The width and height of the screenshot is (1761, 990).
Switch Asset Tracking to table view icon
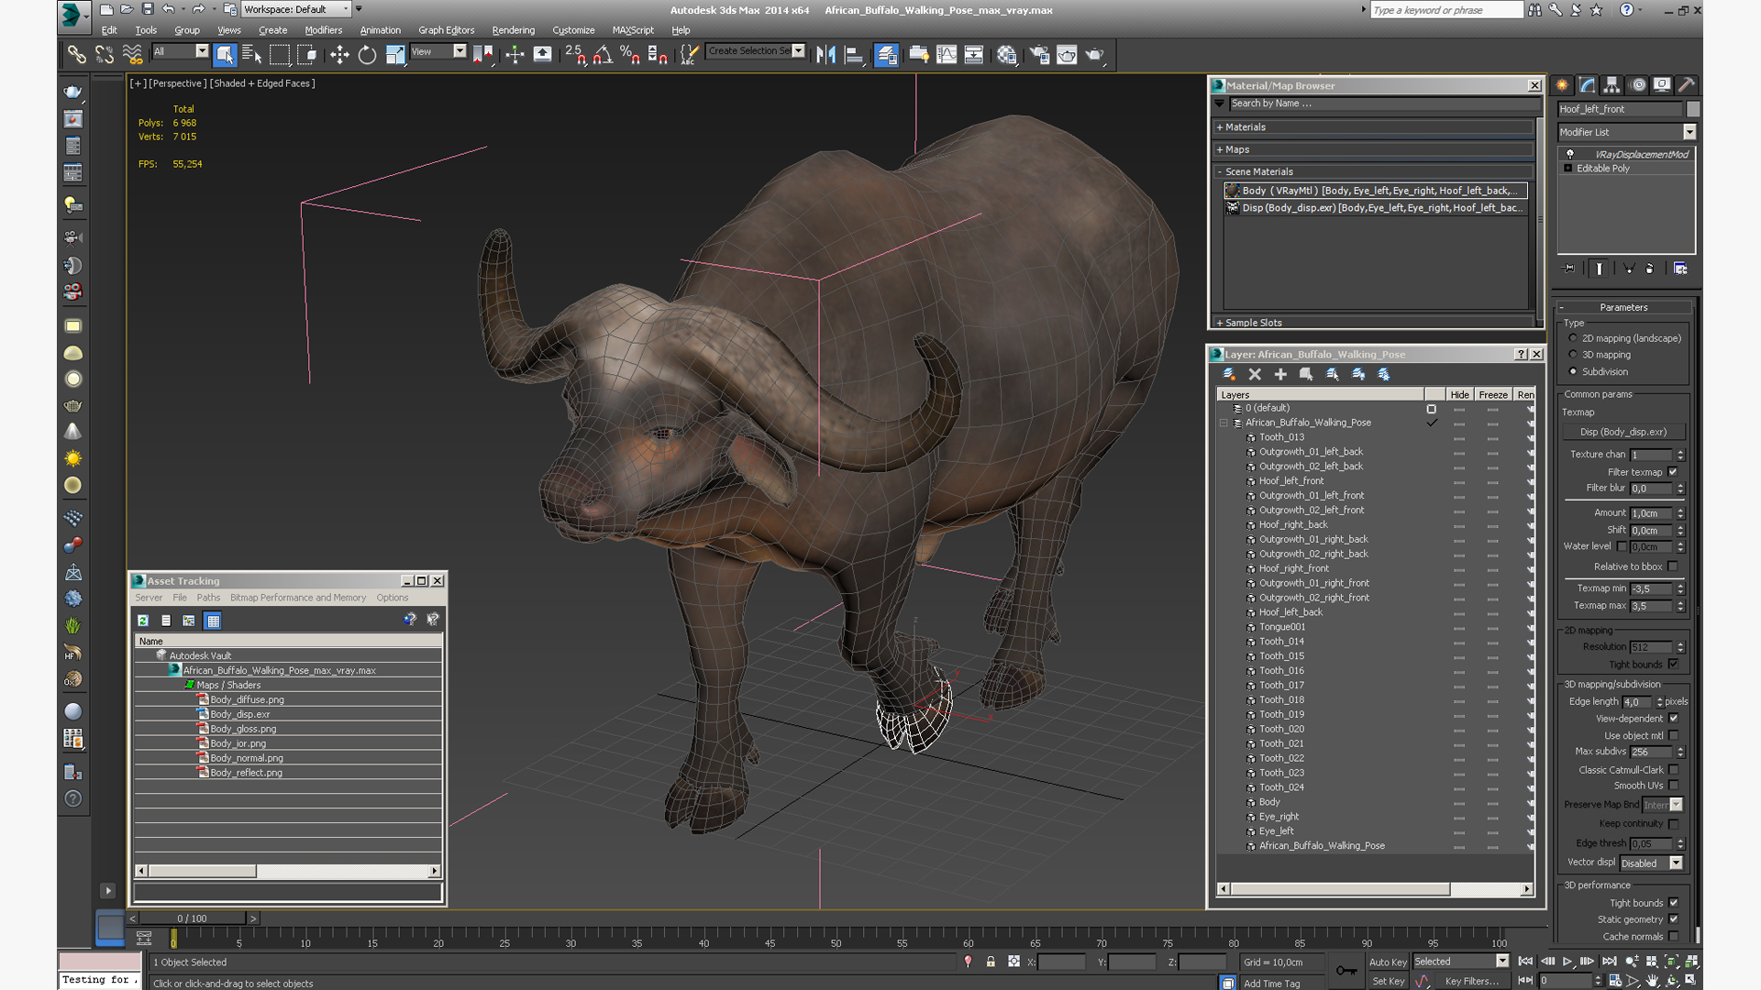point(213,621)
